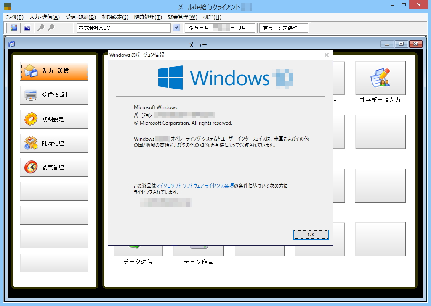Open the 初期設定(I) menu
Screen dimensions: 431x306
[115, 17]
